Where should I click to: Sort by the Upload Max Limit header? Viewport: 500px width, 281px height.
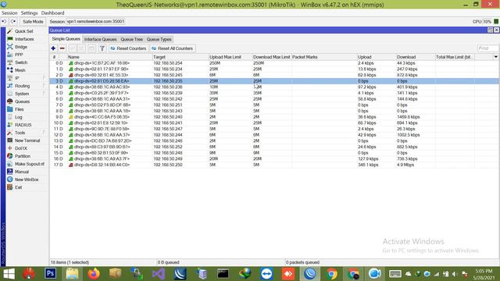pyautogui.click(x=230, y=57)
